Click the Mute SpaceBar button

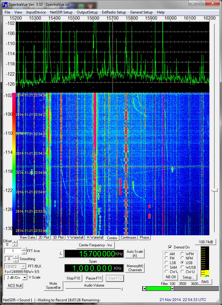(x=53, y=286)
